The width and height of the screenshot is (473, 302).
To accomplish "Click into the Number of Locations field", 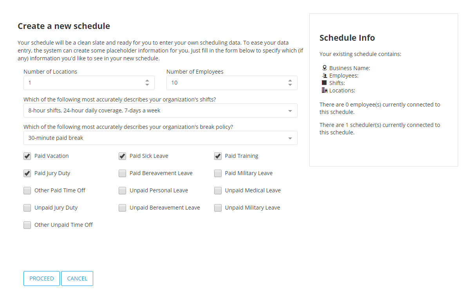I will (x=83, y=83).
